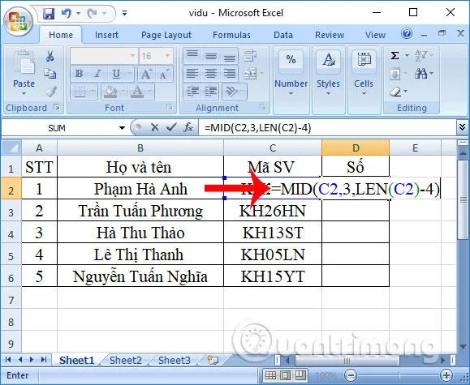Image resolution: width=470 pixels, height=385 pixels.
Task: Open Sort and Filter
Action: click(x=420, y=56)
